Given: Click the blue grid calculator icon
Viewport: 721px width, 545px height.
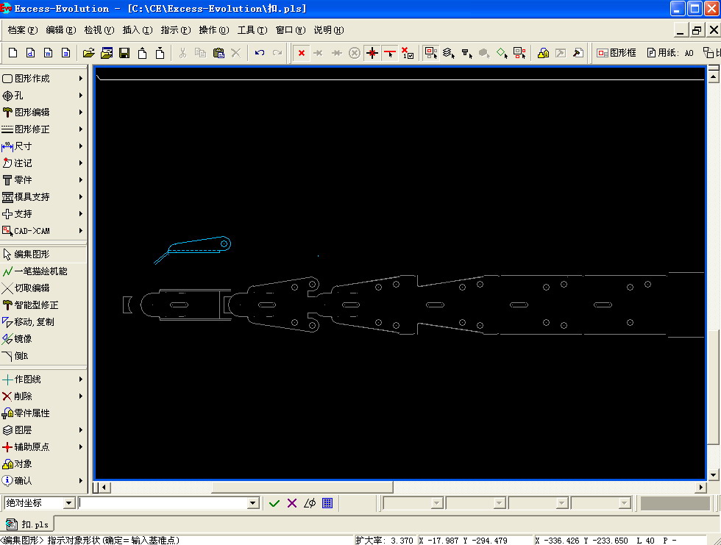Looking at the screenshot, I should (x=327, y=503).
